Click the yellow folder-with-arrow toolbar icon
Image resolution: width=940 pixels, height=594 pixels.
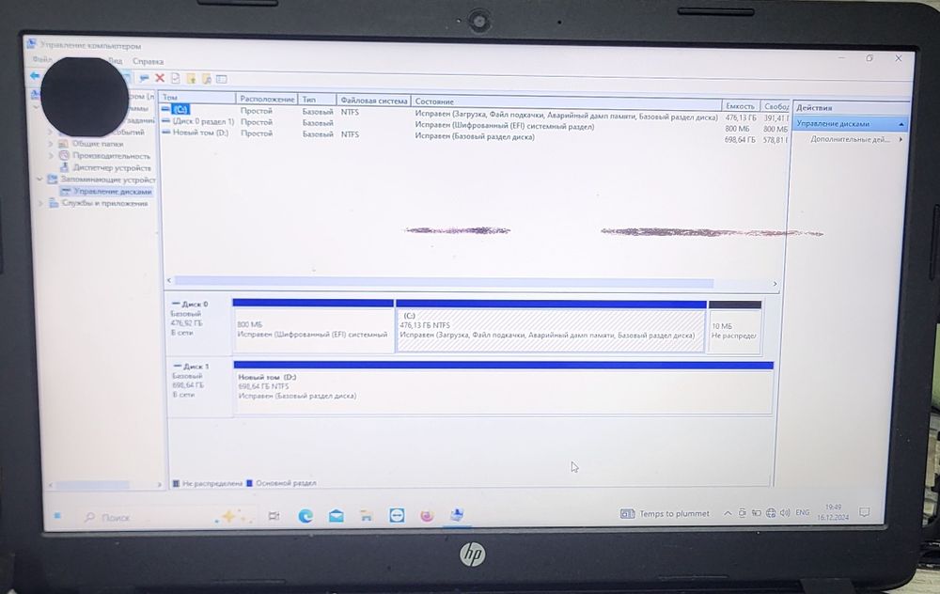click(191, 79)
